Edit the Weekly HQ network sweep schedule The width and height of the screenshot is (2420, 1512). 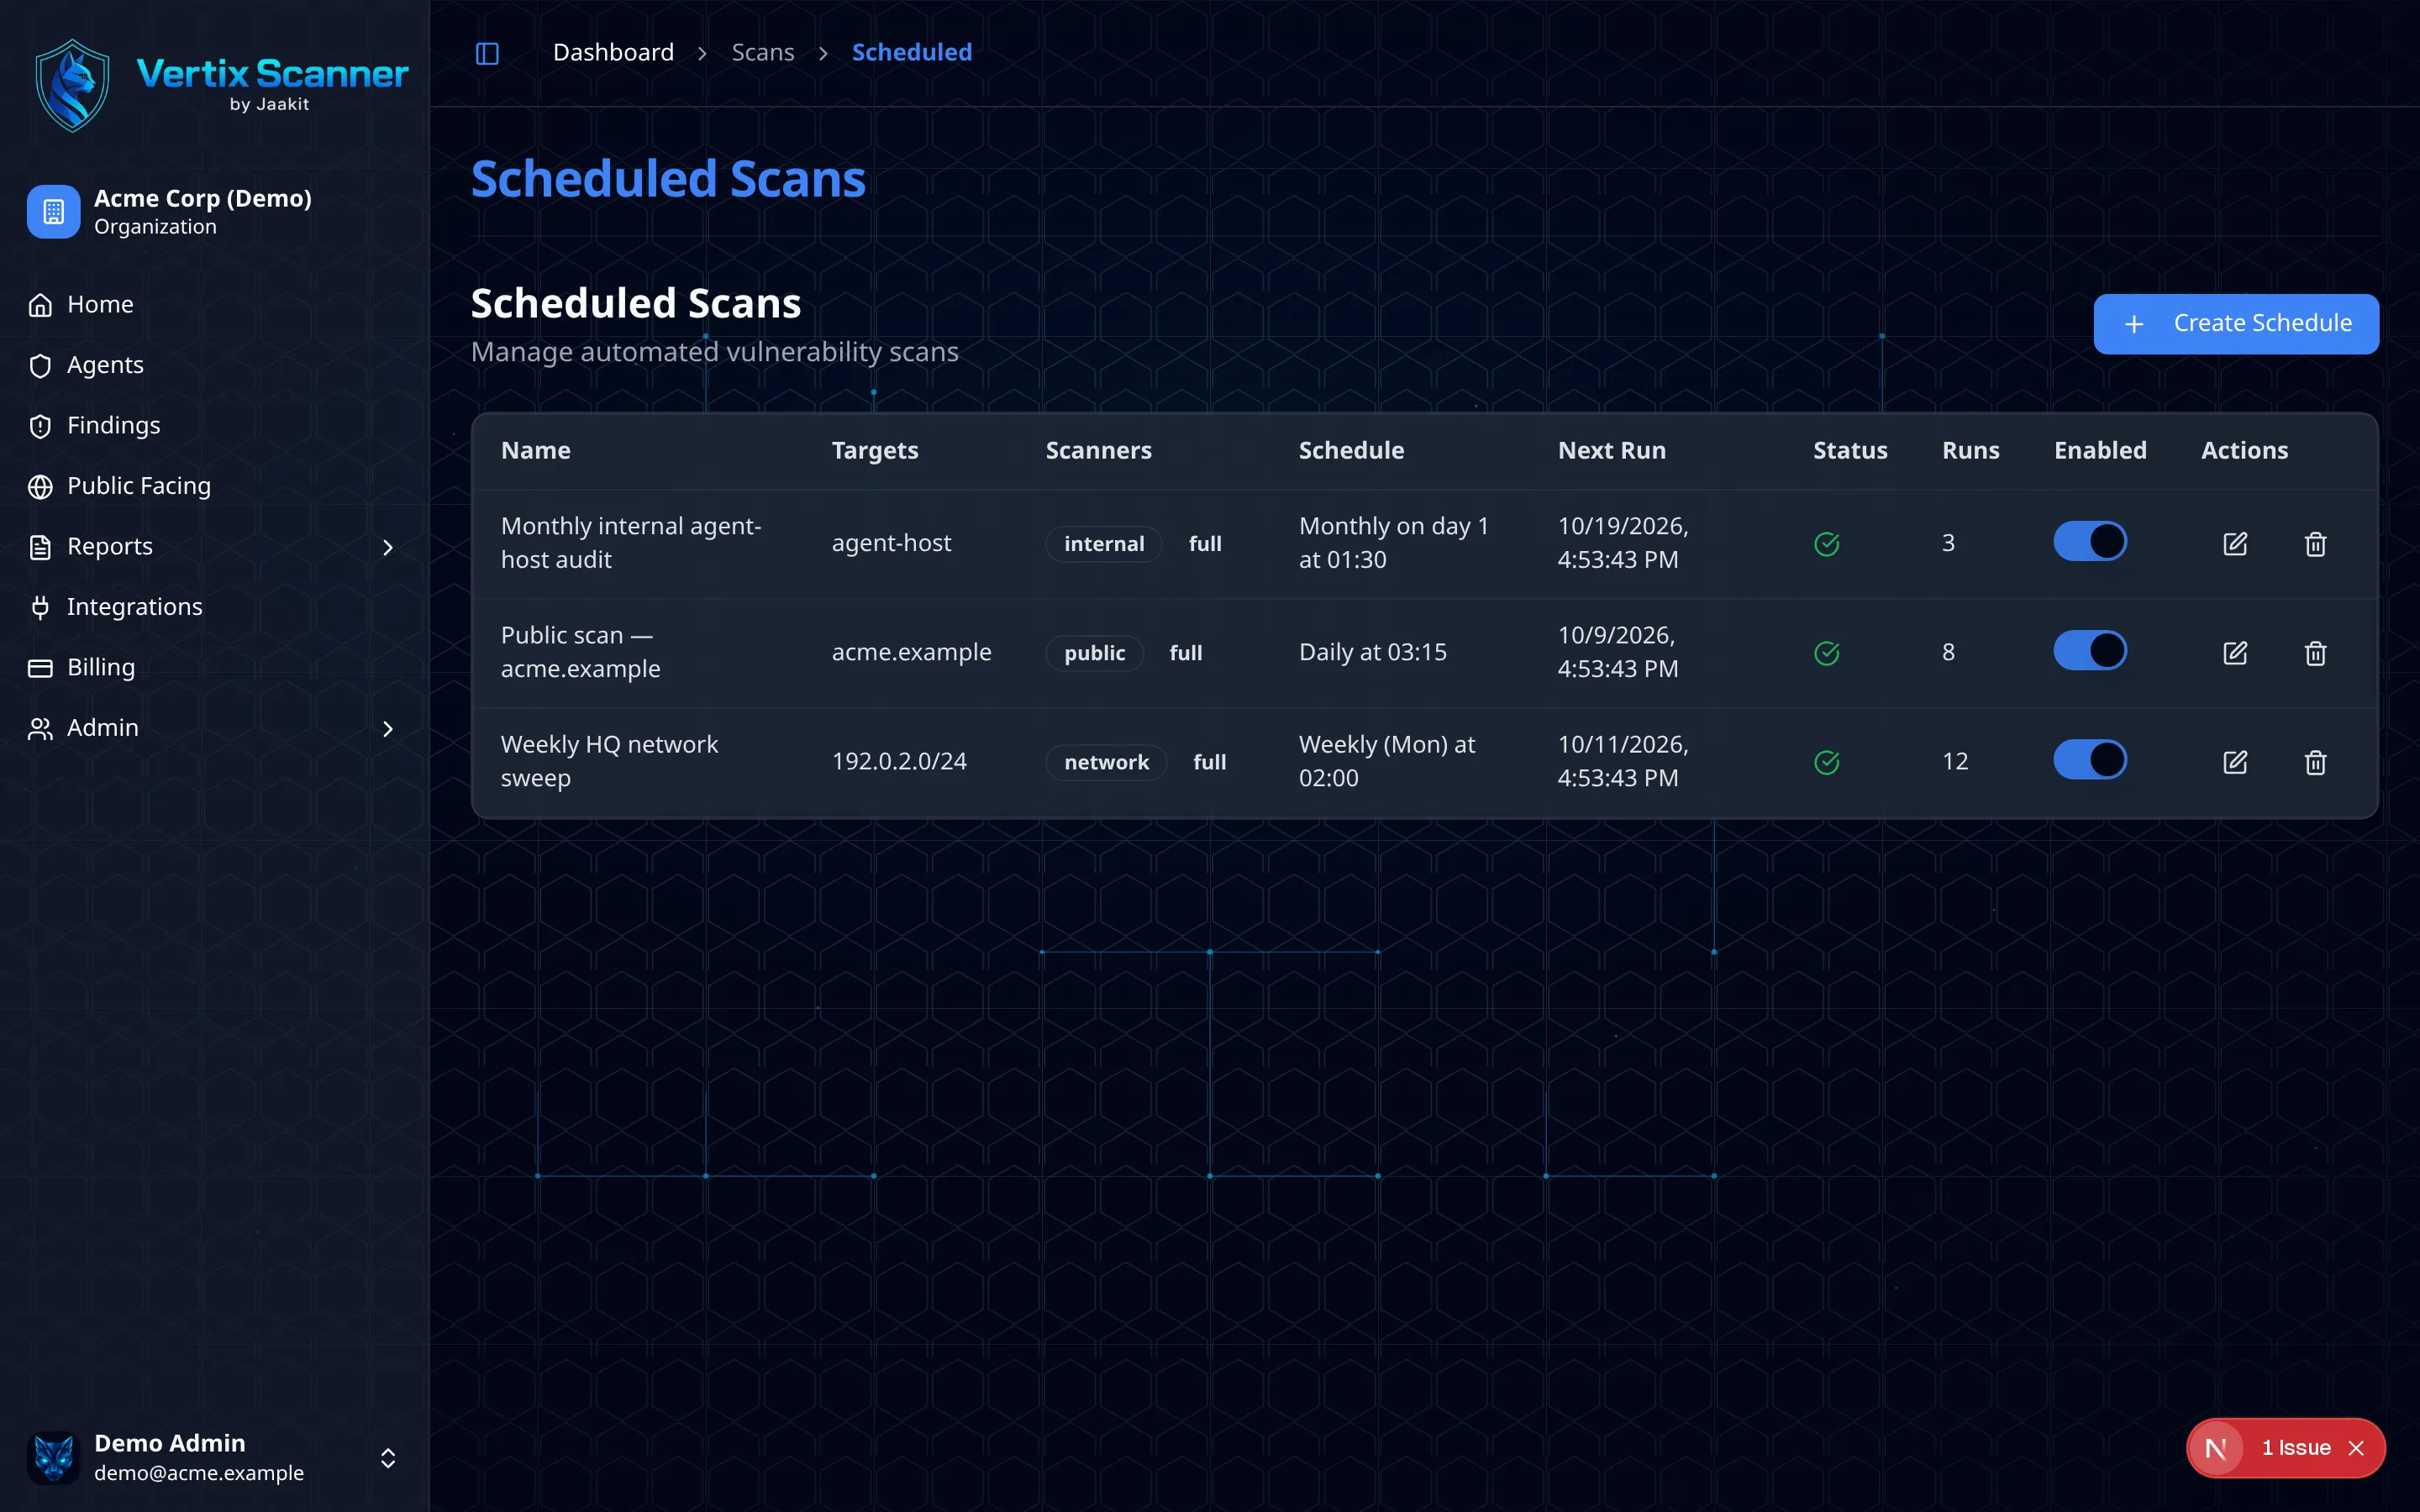coord(2235,762)
